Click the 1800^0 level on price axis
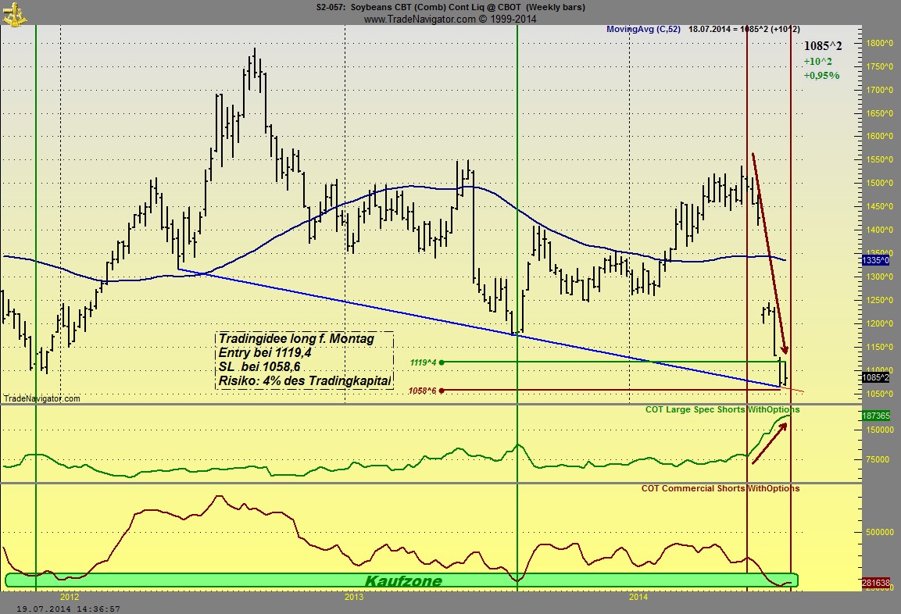901x614 pixels. (880, 43)
